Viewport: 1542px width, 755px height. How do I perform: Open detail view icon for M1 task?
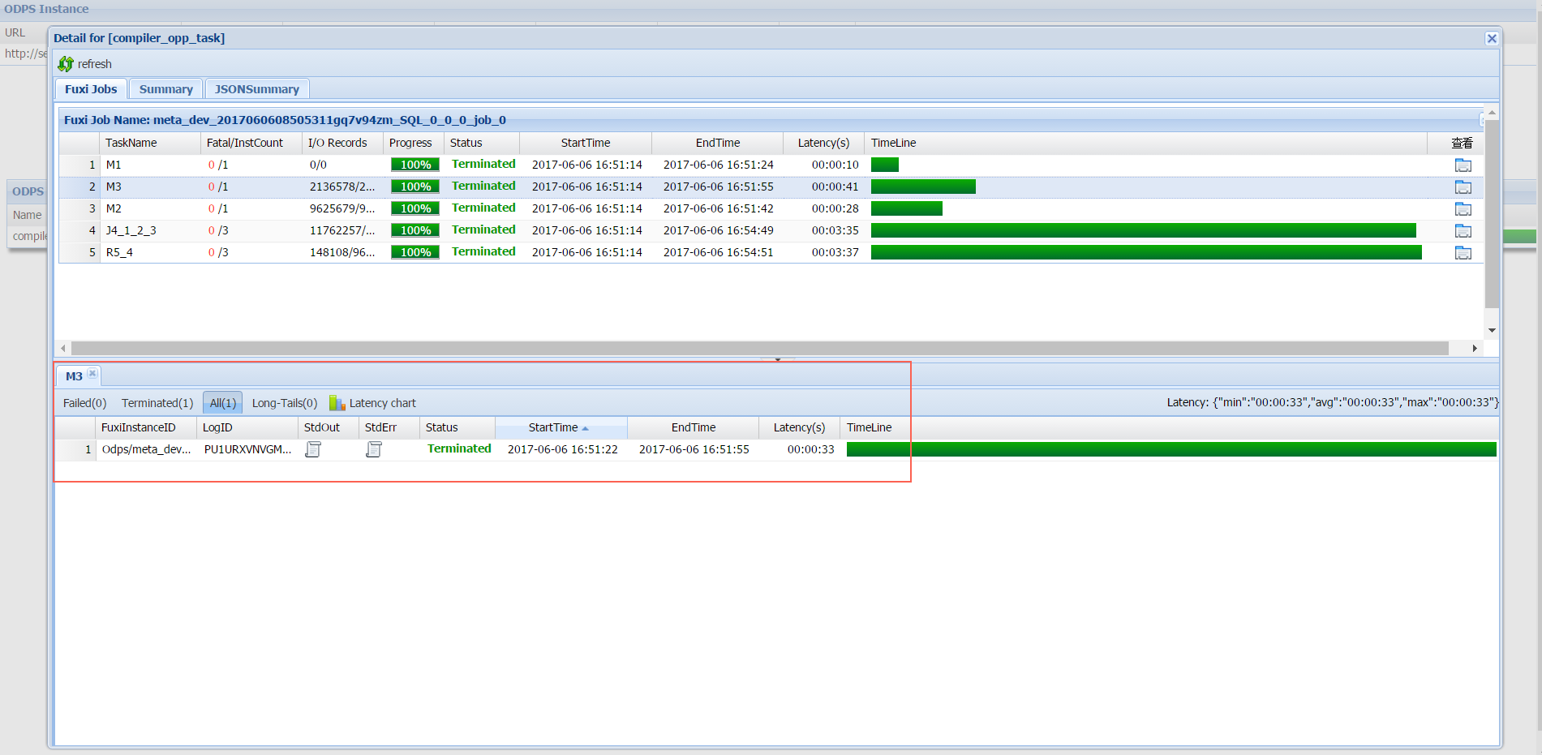coord(1463,165)
